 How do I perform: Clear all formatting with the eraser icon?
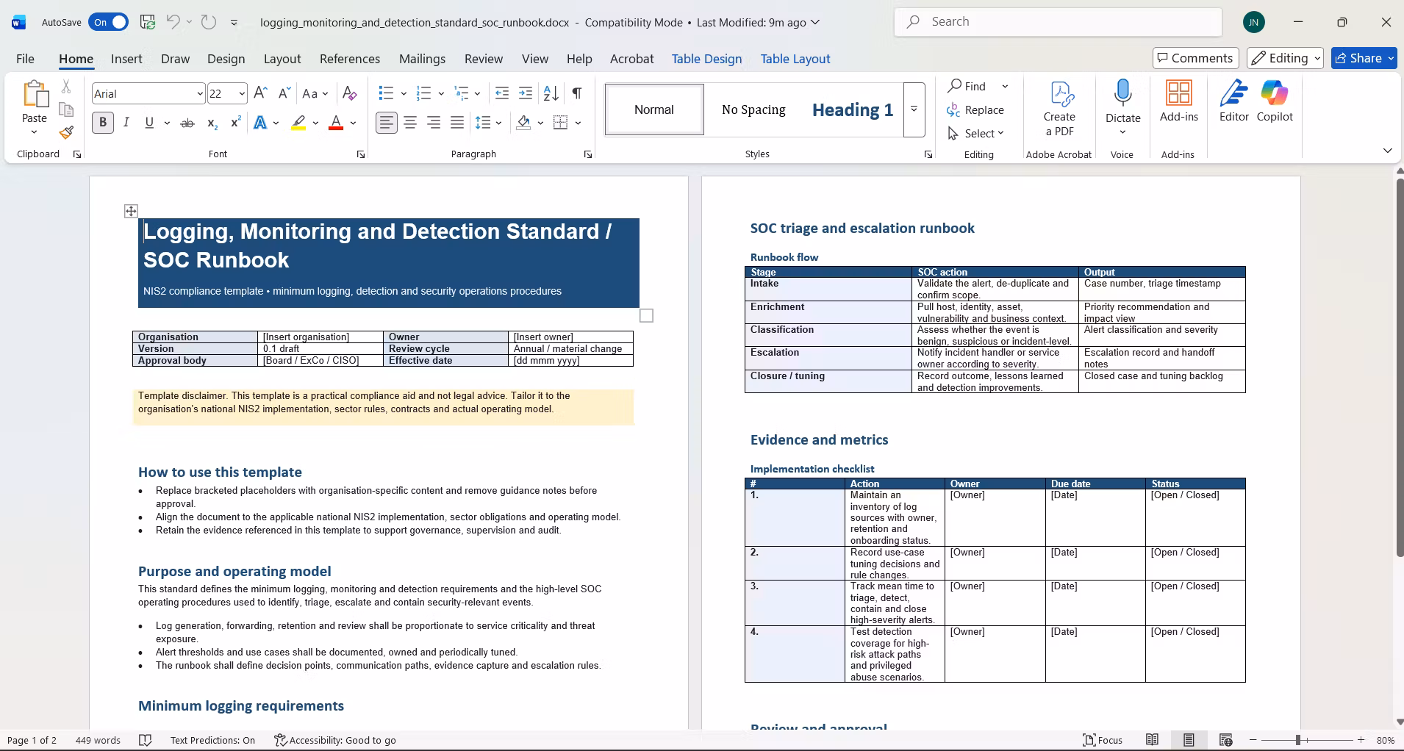(x=350, y=93)
